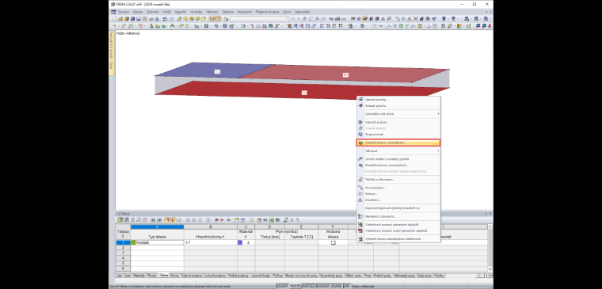
Task: Click the Zrcadlení icon in context menu
Action: (x=360, y=200)
